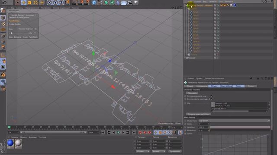The width and height of the screenshot is (277, 155).
Task: Click the Python code text area
Action: (x=239, y=104)
